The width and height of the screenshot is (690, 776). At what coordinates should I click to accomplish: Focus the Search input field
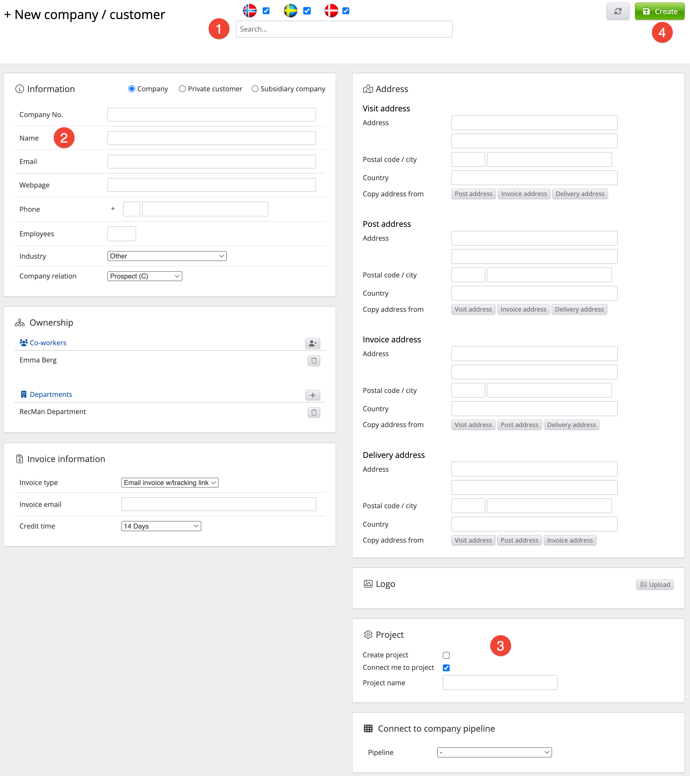click(x=344, y=29)
